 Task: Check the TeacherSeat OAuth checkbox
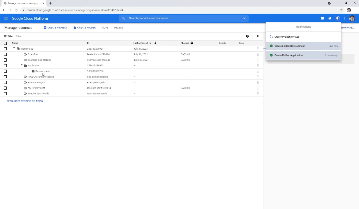[x=5, y=94]
